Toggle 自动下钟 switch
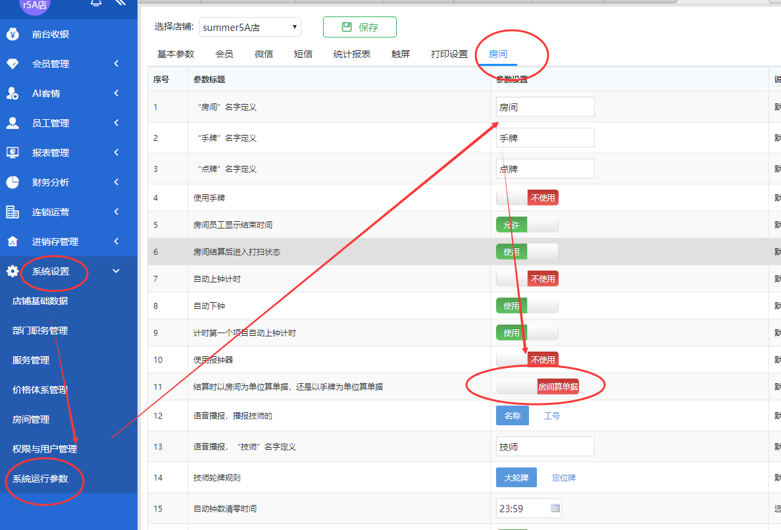This screenshot has height=530, width=781. 527,305
